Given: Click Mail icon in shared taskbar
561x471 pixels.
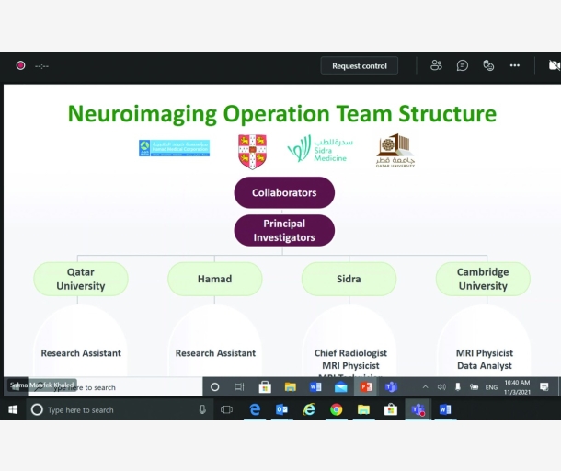Looking at the screenshot, I should [340, 387].
